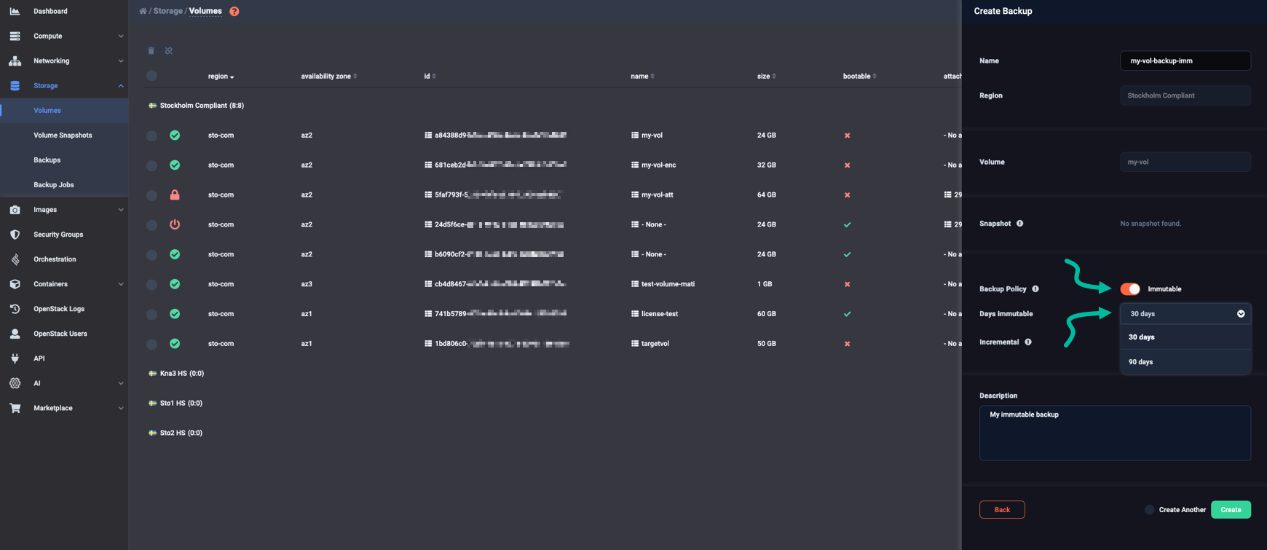
Task: Click the home breadcrumb icon
Action: 143,11
